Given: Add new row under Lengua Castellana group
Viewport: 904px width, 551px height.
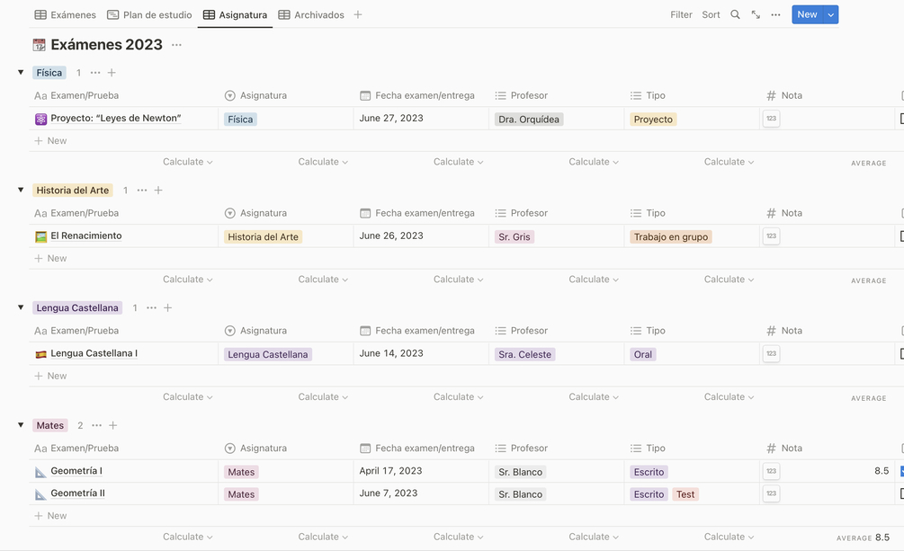Looking at the screenshot, I should pyautogui.click(x=50, y=377).
